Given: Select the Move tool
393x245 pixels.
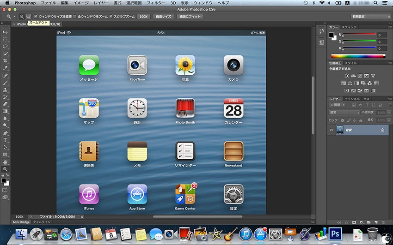Looking at the screenshot, I should [5, 32].
